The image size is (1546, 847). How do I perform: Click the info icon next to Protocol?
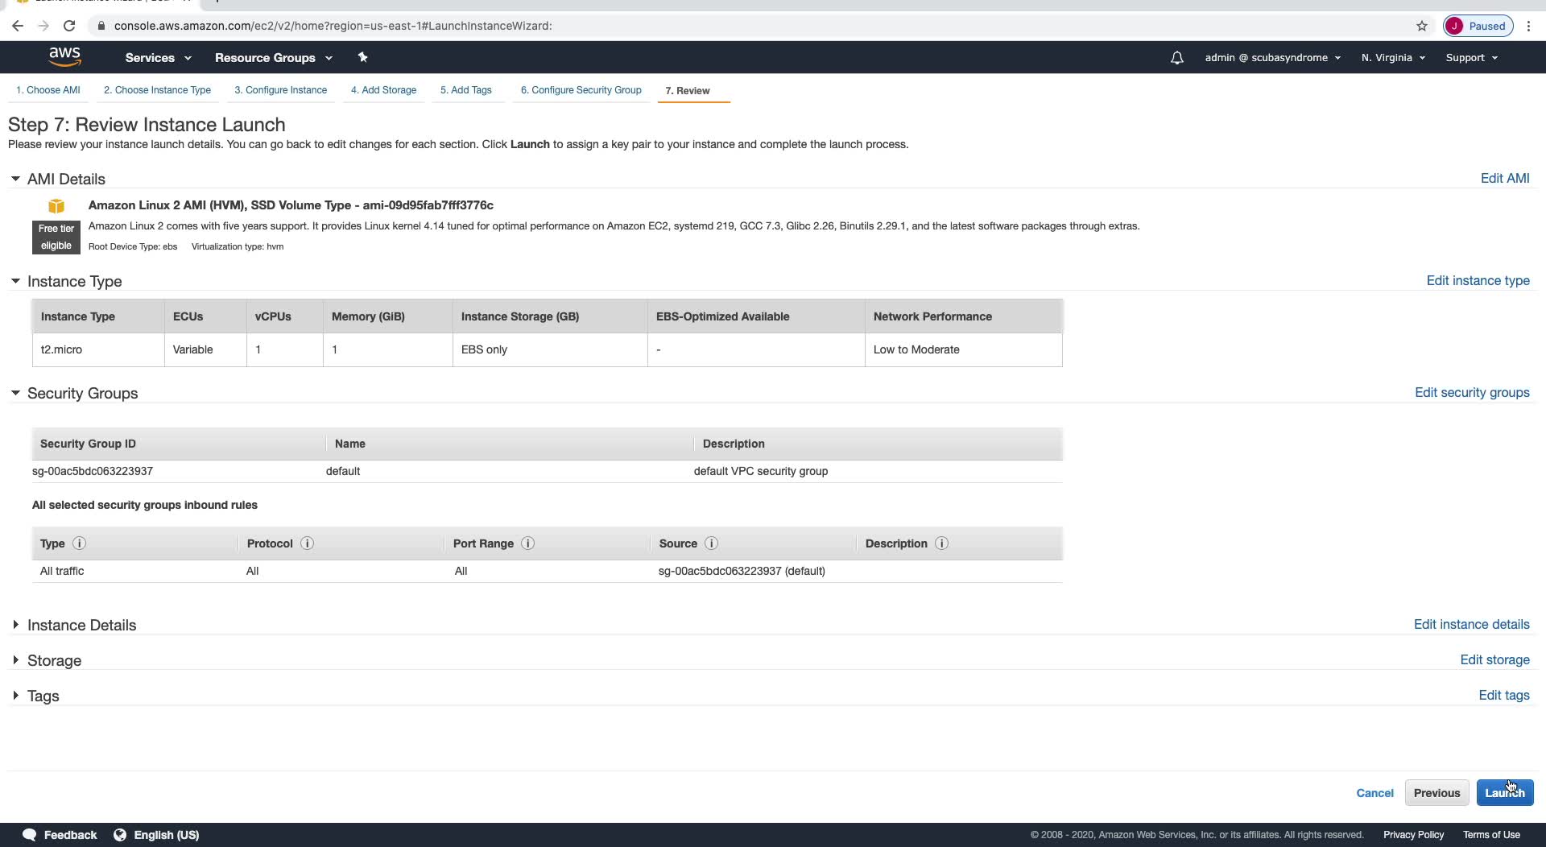pos(307,543)
